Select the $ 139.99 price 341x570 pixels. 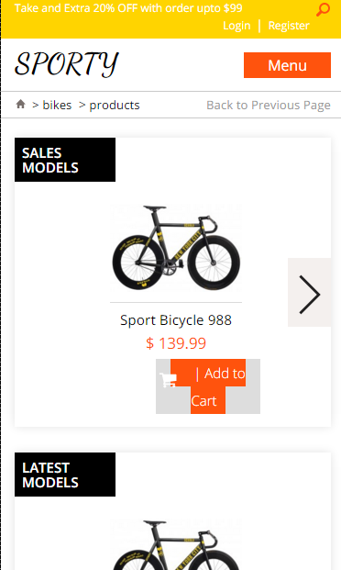coord(176,342)
